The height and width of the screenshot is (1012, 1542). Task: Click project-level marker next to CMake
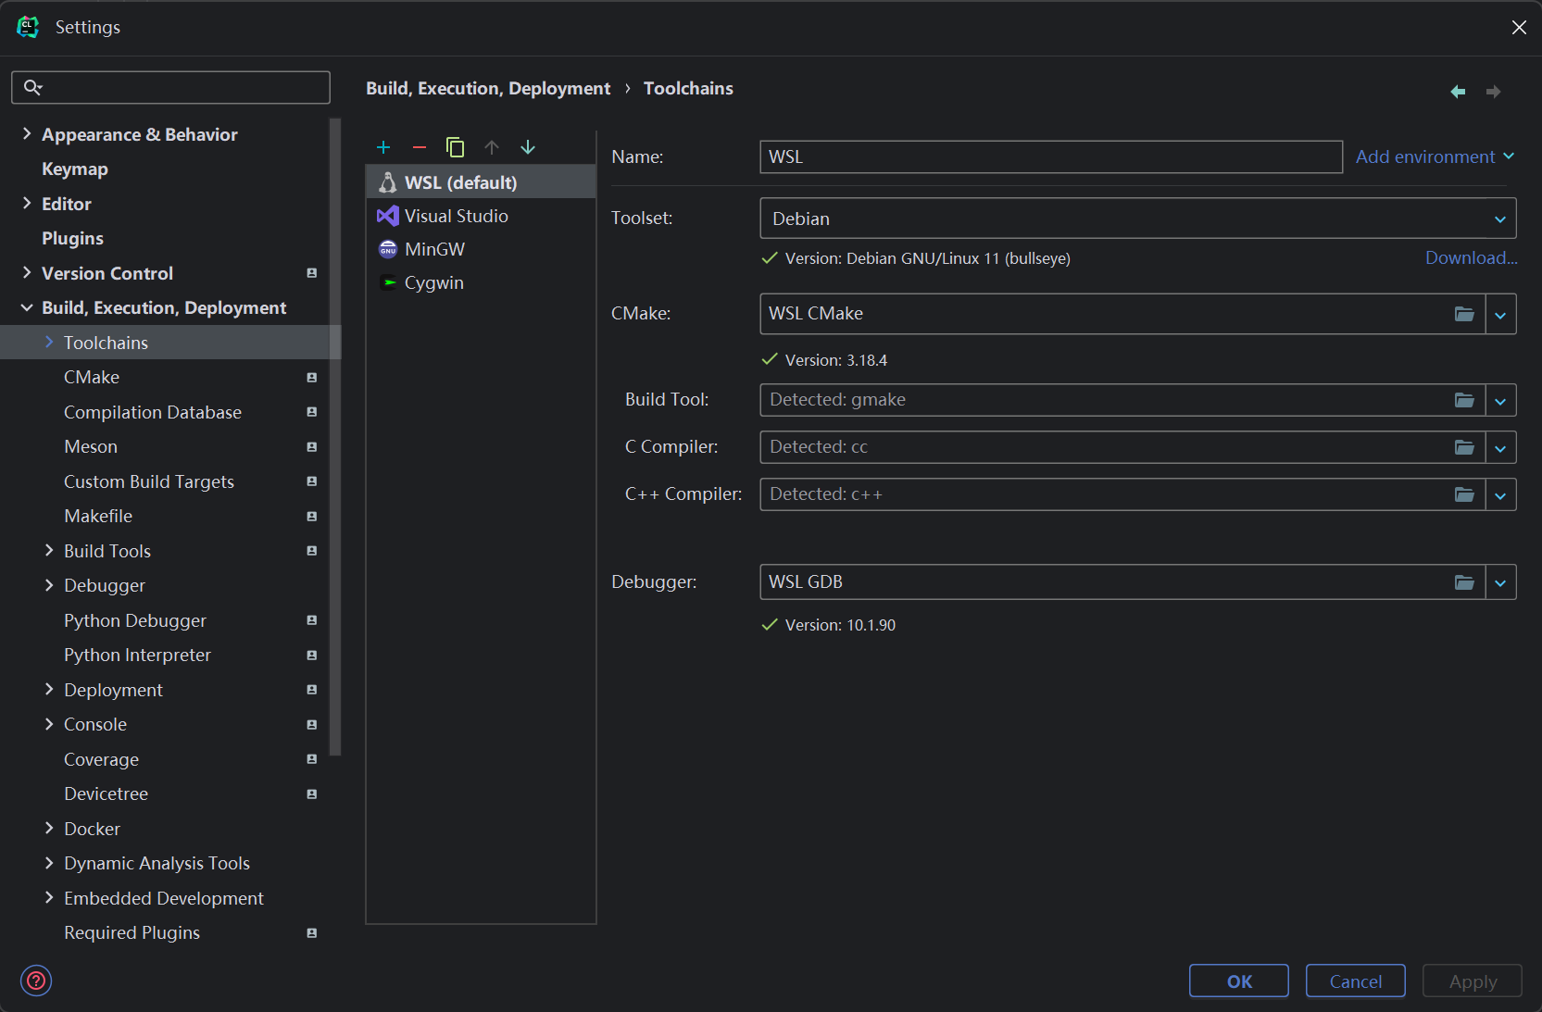coord(312,377)
